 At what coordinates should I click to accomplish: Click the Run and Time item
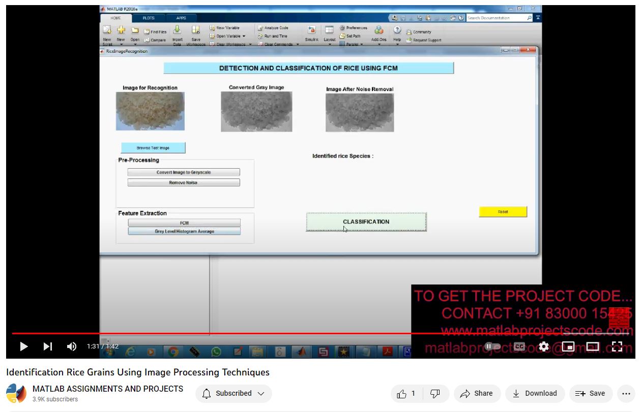(272, 36)
